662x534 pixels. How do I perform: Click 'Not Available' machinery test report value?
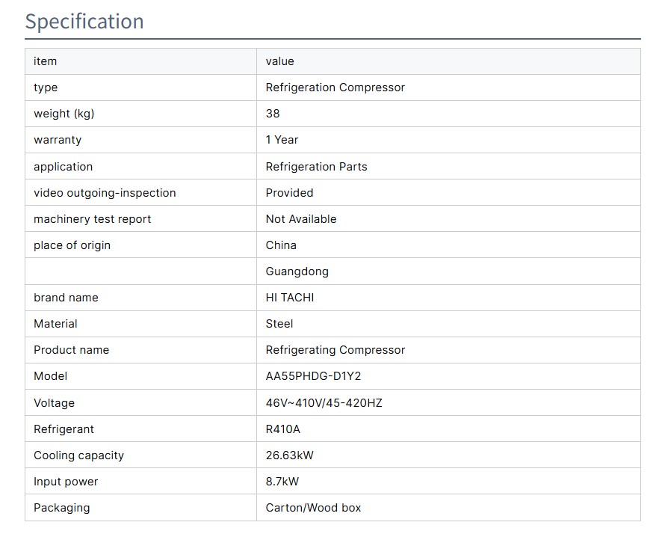click(301, 219)
